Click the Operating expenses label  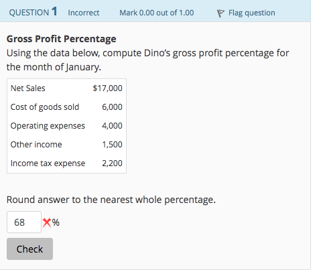click(48, 126)
